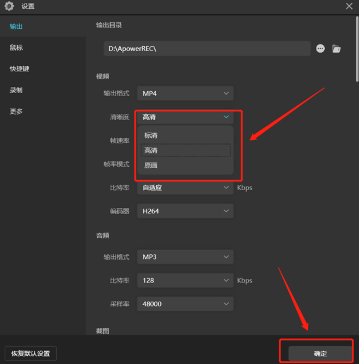Image resolution: width=359 pixels, height=364 pixels.
Task: Open the audio 输出格式 MP3 dropdown
Action: (185, 257)
